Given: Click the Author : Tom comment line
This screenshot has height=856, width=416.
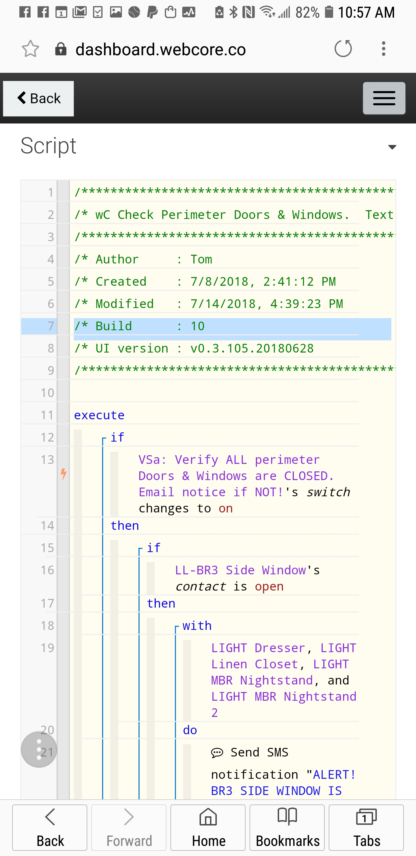Looking at the screenshot, I should click(x=143, y=259).
